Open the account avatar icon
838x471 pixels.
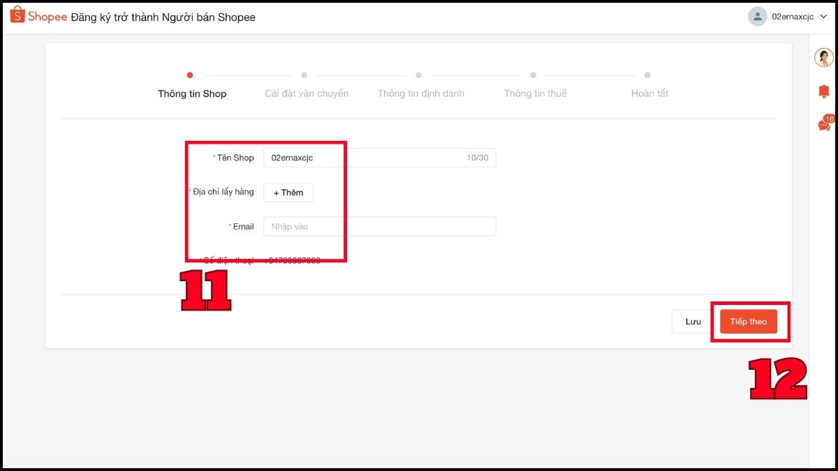coord(757,17)
